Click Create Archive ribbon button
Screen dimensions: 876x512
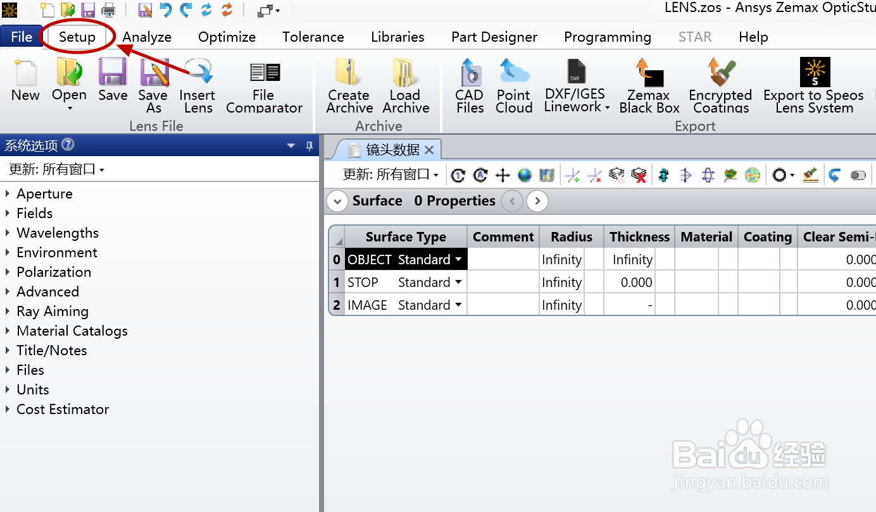click(349, 85)
